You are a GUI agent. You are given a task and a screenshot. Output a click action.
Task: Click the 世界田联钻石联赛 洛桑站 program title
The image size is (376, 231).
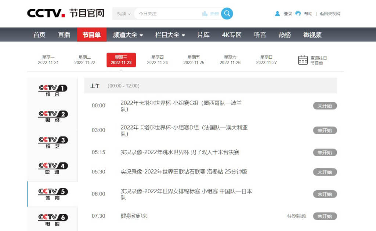pyautogui.click(x=184, y=172)
